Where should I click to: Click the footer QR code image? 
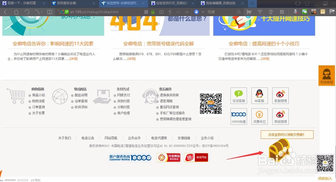coord(211,104)
